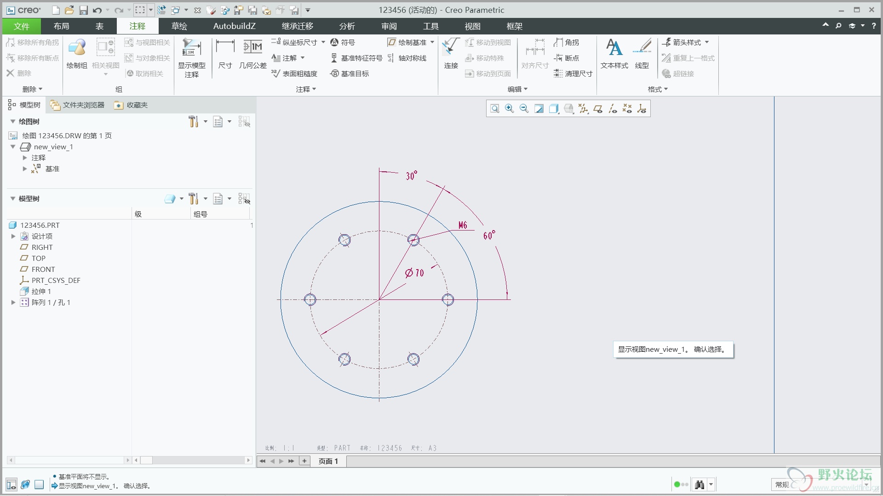Collapse the new_view_1 tree node

click(x=13, y=147)
